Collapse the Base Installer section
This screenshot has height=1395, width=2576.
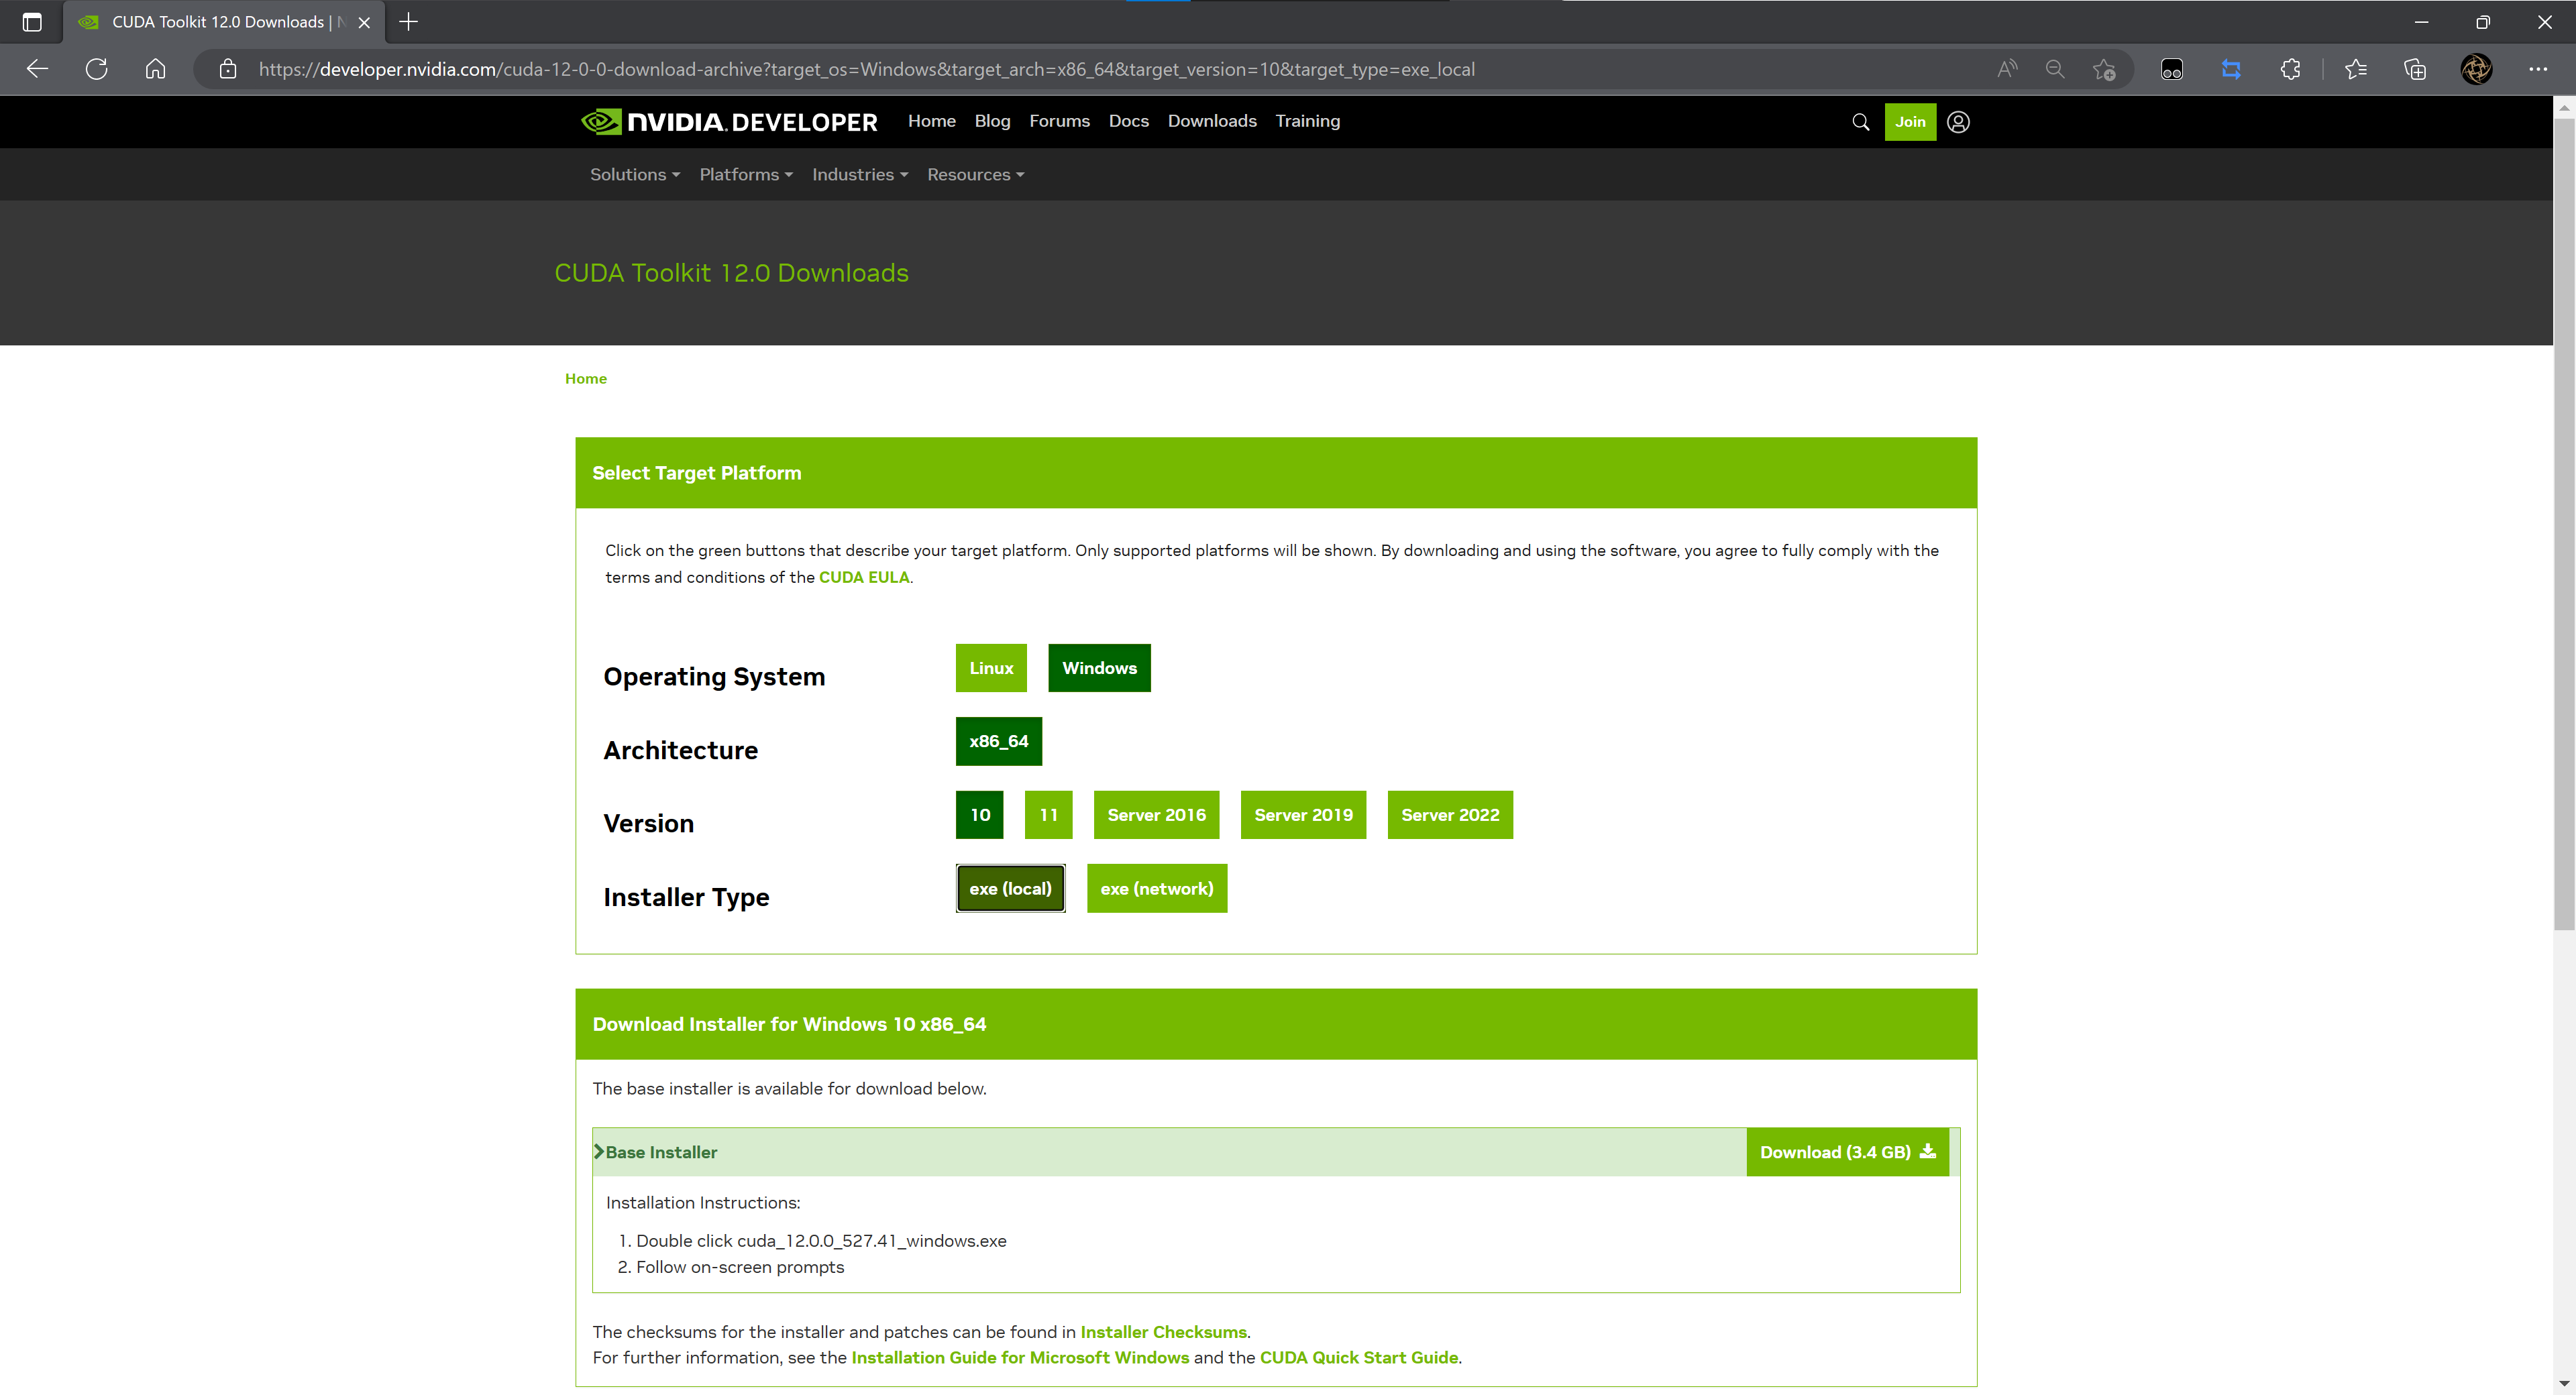[656, 1152]
